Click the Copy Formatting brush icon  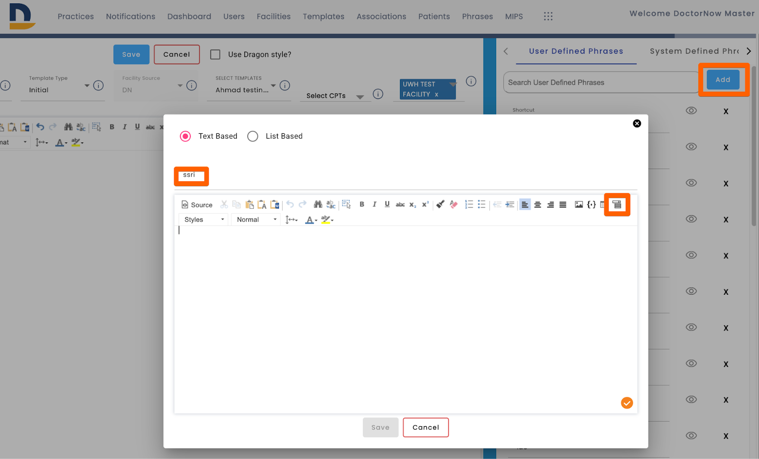click(x=441, y=205)
